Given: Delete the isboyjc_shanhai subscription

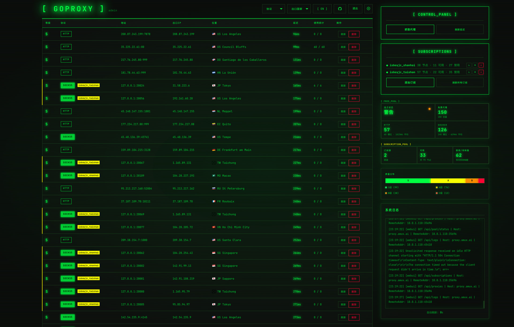Looking at the screenshot, I should click(481, 65).
